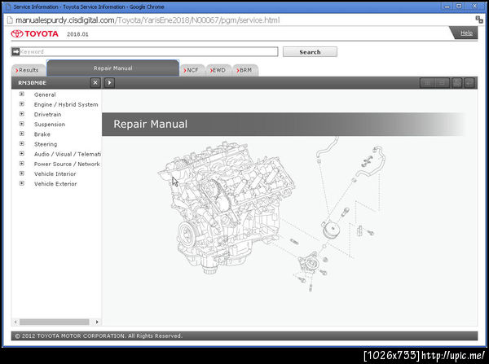Expand the Suspension tree node
The width and height of the screenshot is (489, 364).
tap(22, 124)
